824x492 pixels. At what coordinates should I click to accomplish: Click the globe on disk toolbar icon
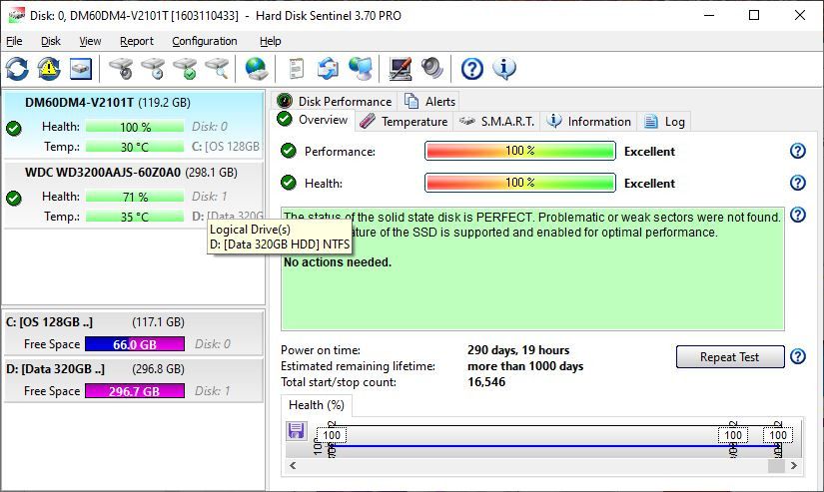(256, 69)
